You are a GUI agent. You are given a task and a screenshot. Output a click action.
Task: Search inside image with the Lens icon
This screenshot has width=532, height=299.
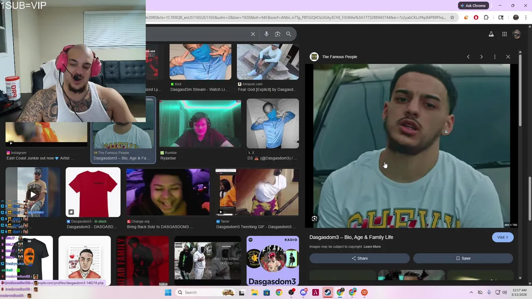click(x=315, y=218)
